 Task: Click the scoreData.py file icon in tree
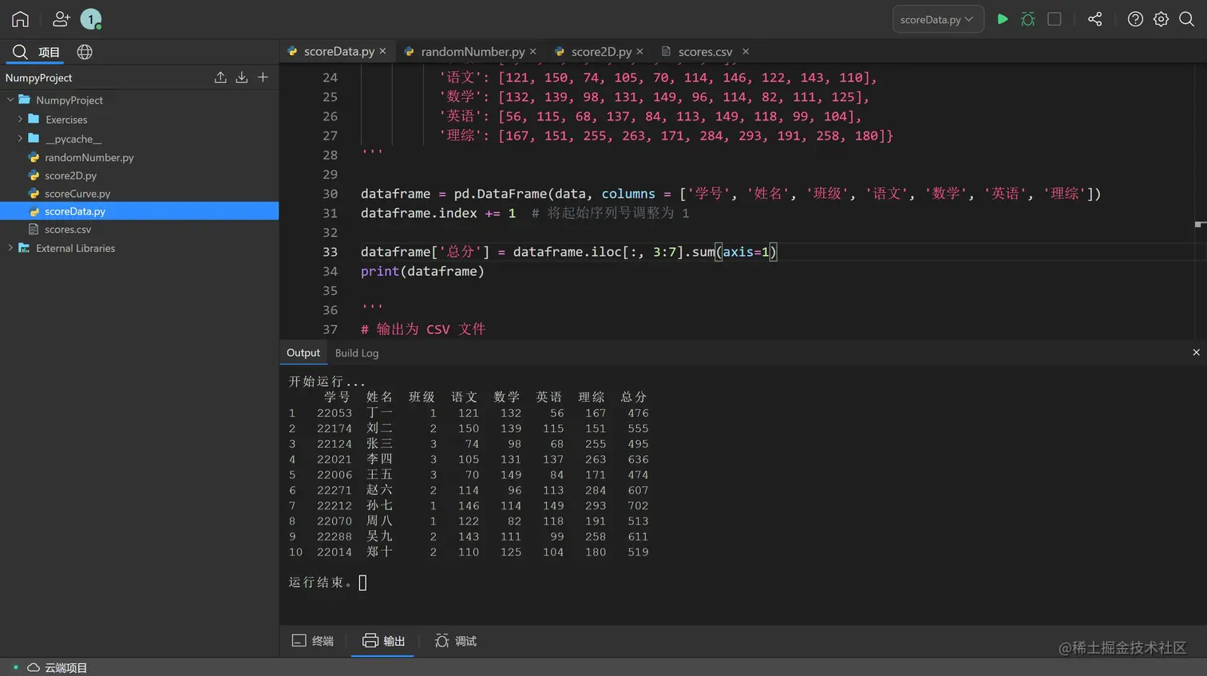pos(34,211)
